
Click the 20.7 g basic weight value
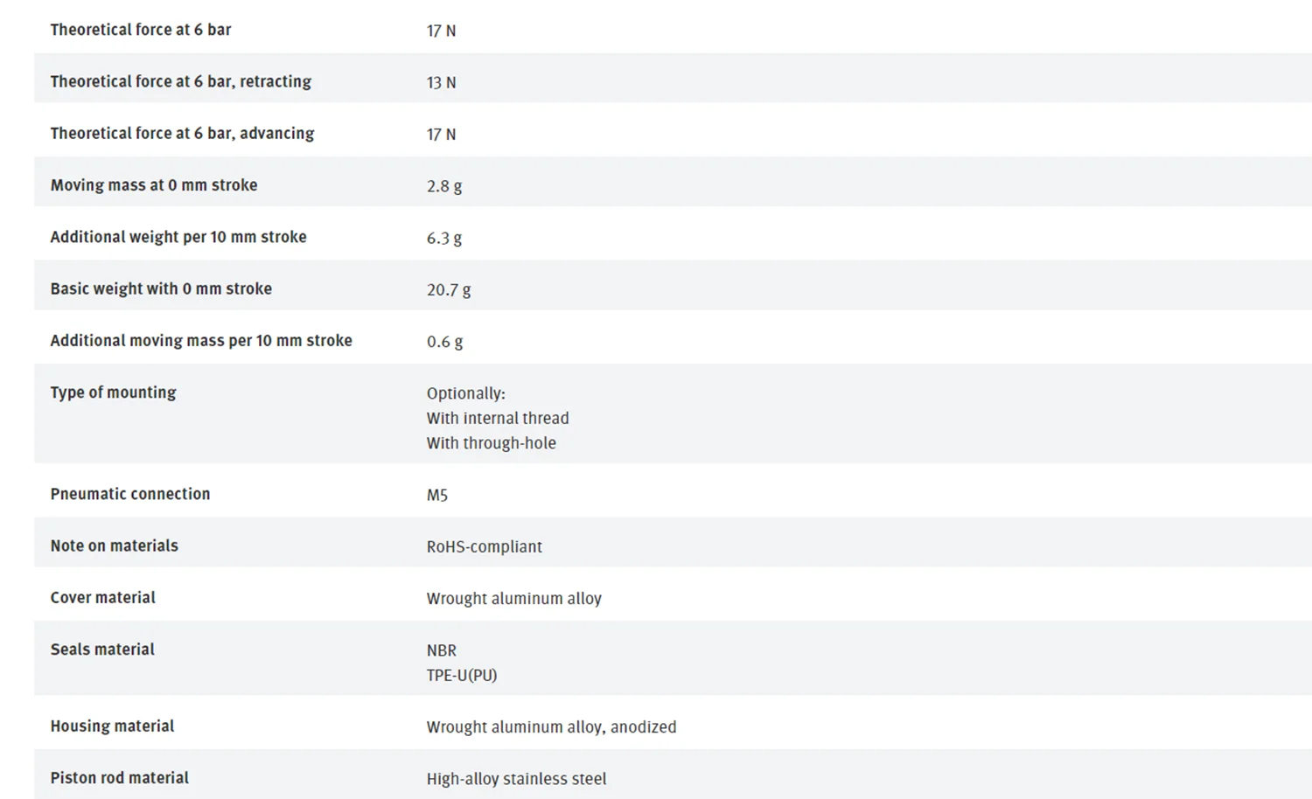point(449,289)
